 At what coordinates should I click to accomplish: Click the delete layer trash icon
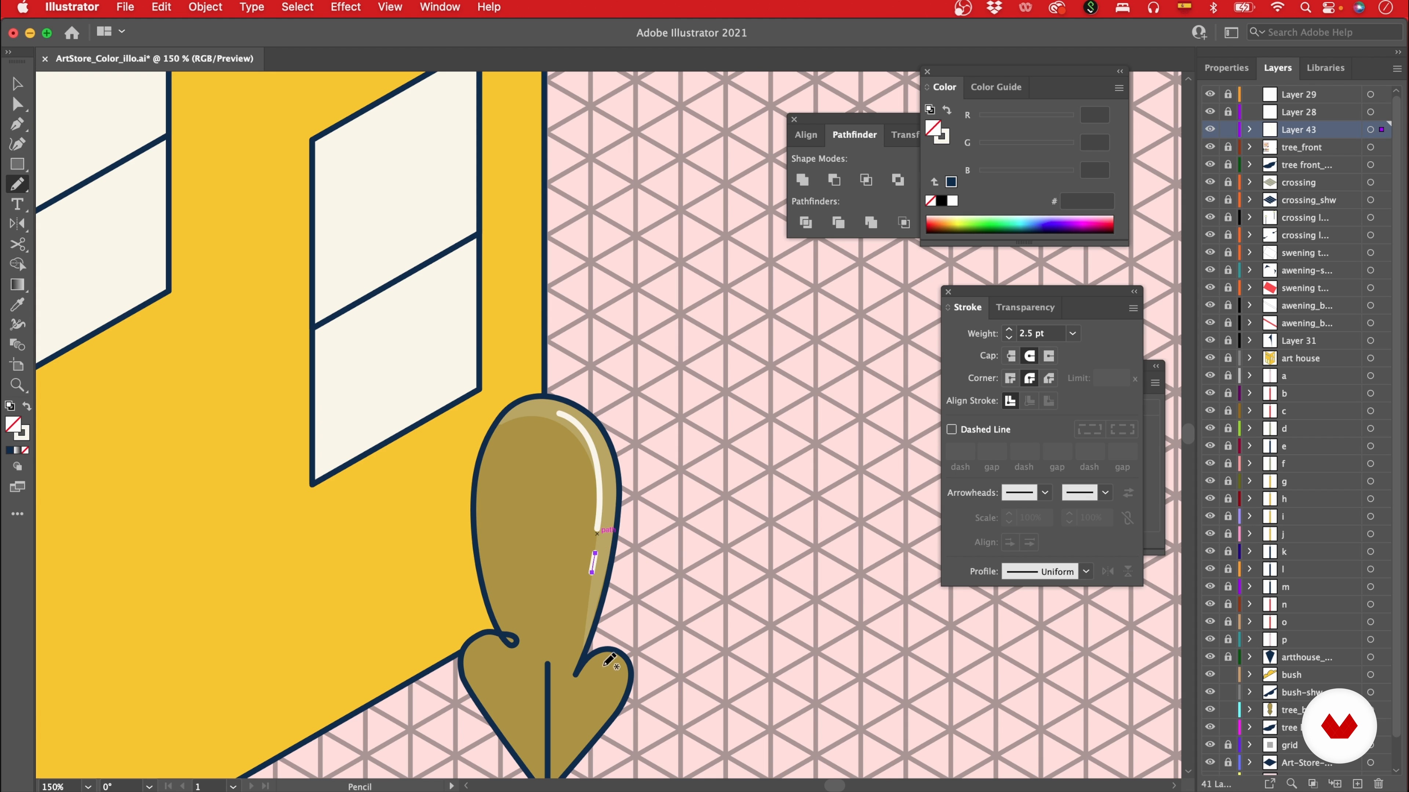click(1379, 783)
